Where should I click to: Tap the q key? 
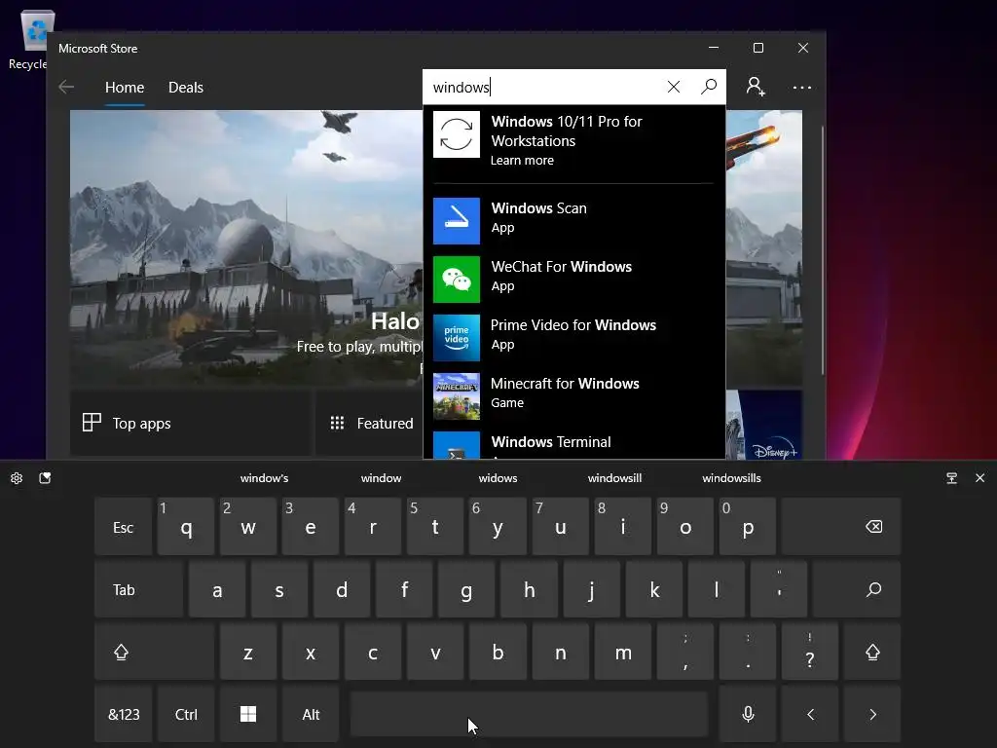186,527
